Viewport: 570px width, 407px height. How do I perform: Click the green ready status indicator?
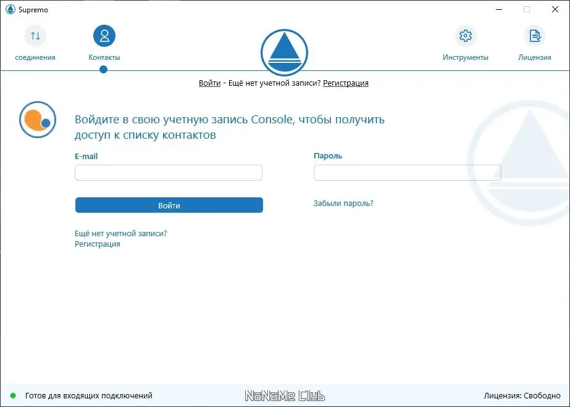tap(13, 395)
